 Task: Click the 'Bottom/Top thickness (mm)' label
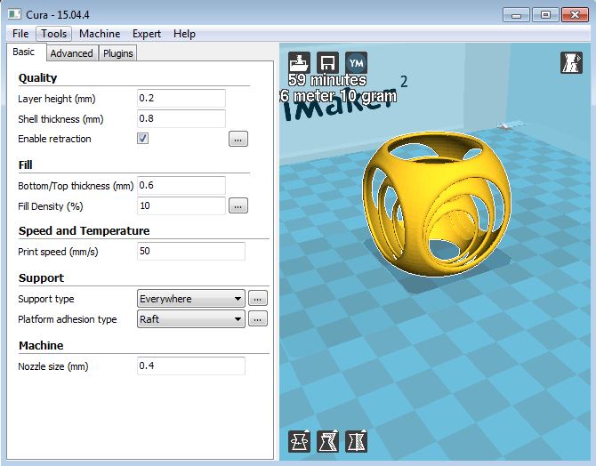[x=76, y=186]
